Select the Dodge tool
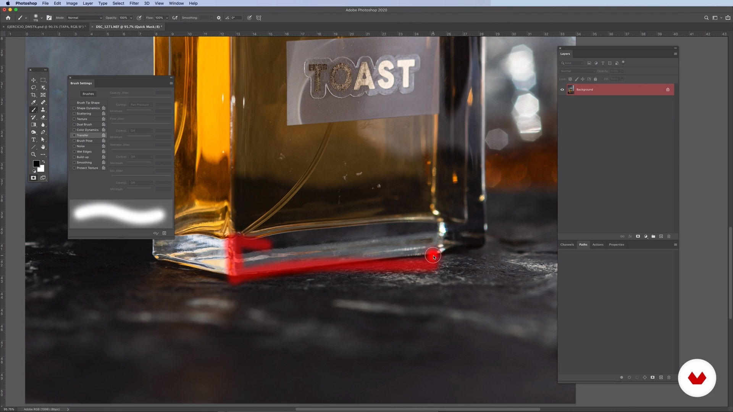This screenshot has width=733, height=412. (x=34, y=132)
